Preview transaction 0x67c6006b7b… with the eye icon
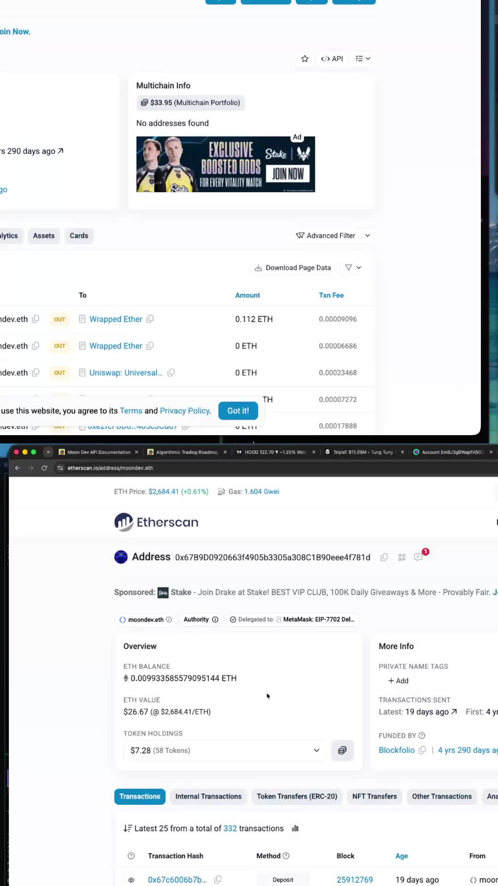 click(x=131, y=880)
